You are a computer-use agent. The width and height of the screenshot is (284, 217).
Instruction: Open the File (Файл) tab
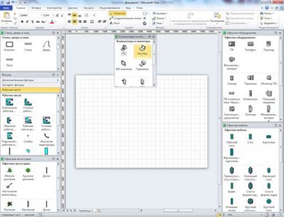pyautogui.click(x=7, y=8)
